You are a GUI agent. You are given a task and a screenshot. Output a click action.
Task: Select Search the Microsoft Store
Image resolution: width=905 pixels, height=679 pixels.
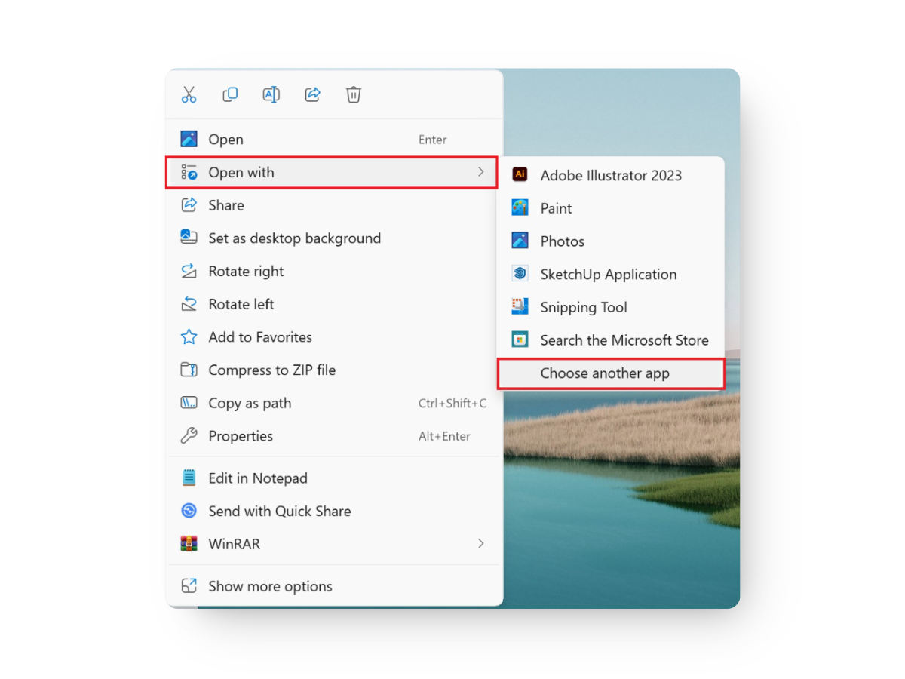click(x=624, y=339)
